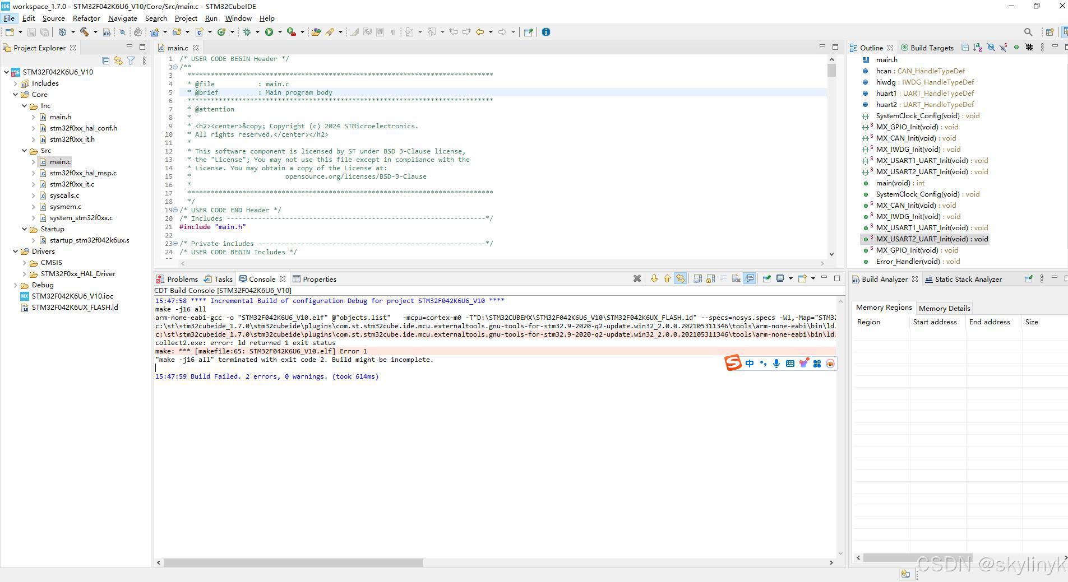The image size is (1068, 582).
Task: Select stm32f0xx_it.c in Project Explorer
Action: point(72,184)
